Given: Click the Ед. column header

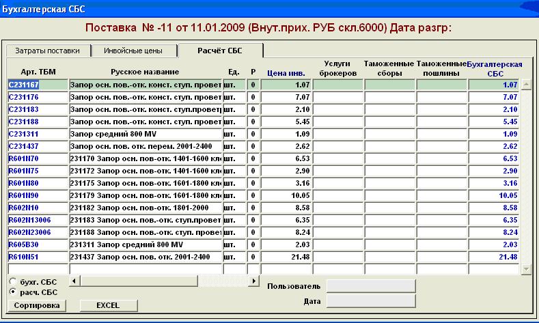Looking at the screenshot, I should [234, 72].
